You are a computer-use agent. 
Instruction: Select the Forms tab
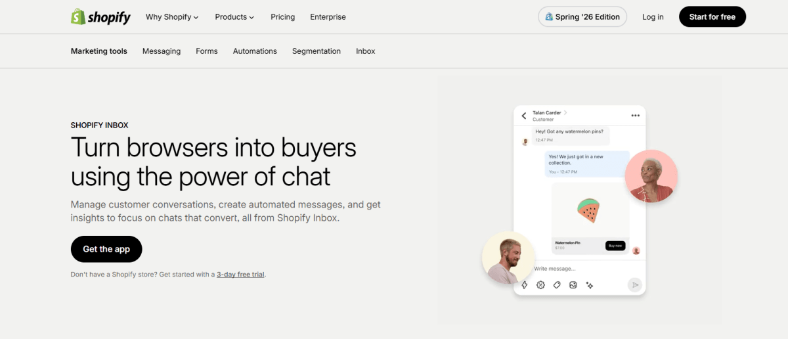click(207, 51)
